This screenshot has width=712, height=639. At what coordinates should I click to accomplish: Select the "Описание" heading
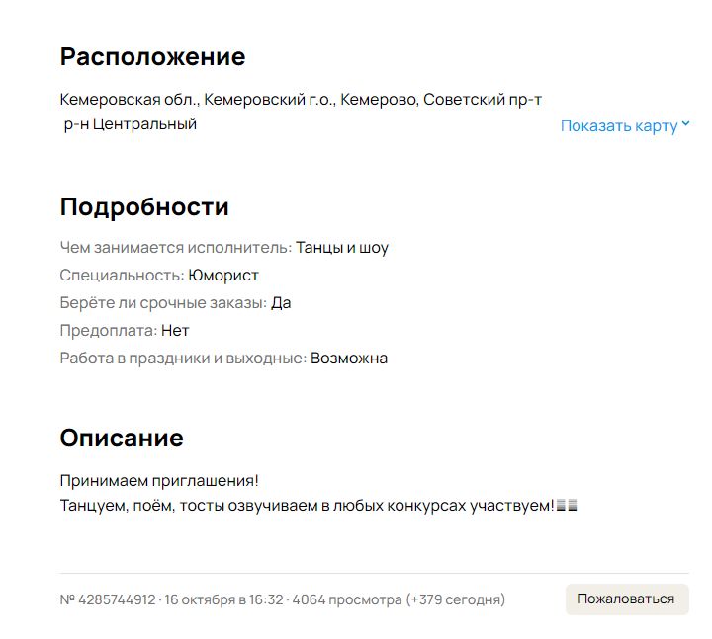point(122,439)
